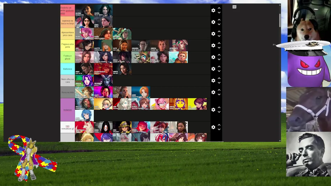Move 'soprava na boca no beijo' tier up
Viewport: 331px width, 186px height.
coord(219,20)
